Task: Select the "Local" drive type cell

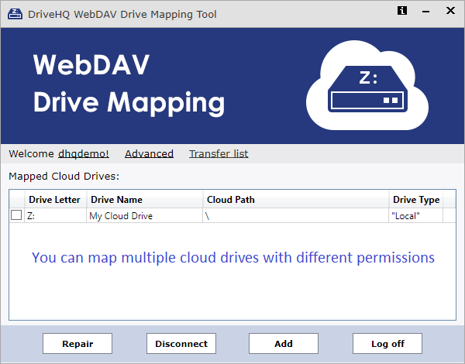Action: (x=416, y=216)
